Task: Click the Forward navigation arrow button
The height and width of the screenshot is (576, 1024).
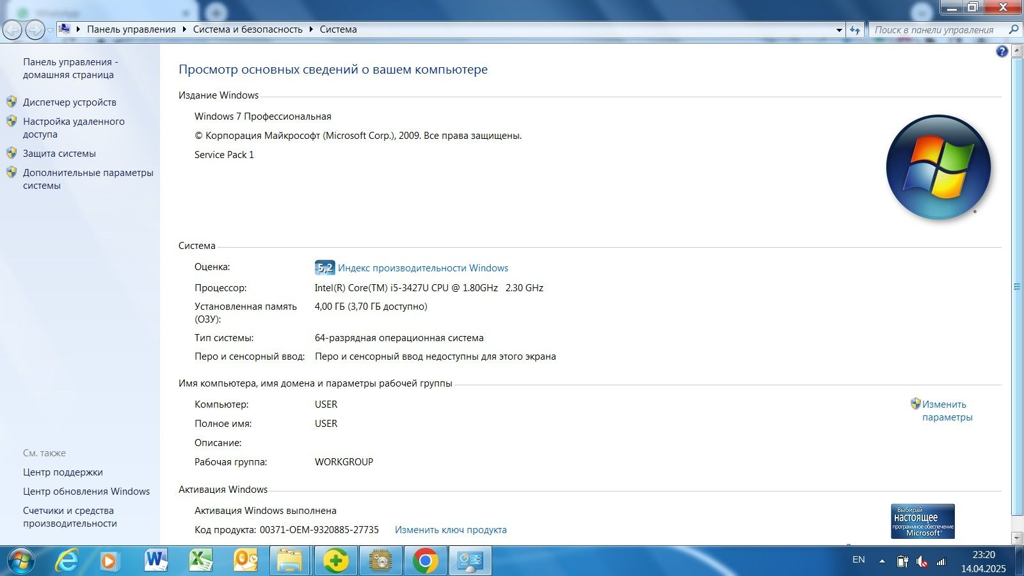Action: (35, 29)
